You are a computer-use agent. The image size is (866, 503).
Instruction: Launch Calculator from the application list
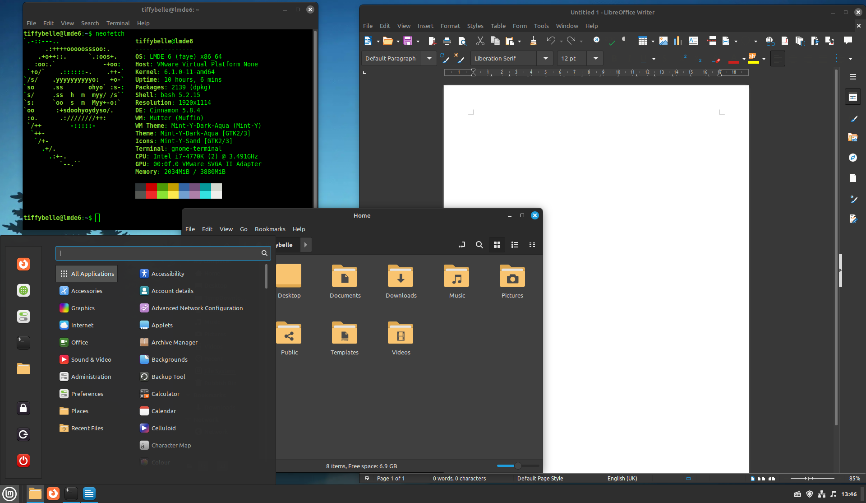tap(160, 394)
